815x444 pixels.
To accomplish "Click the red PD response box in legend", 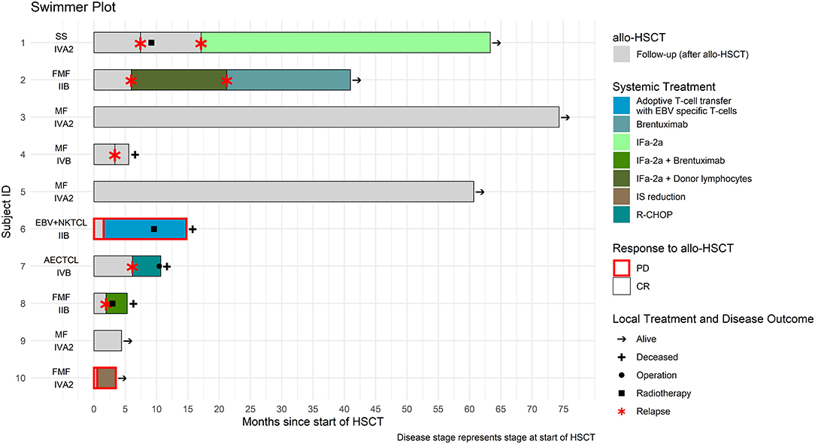I will [x=621, y=268].
